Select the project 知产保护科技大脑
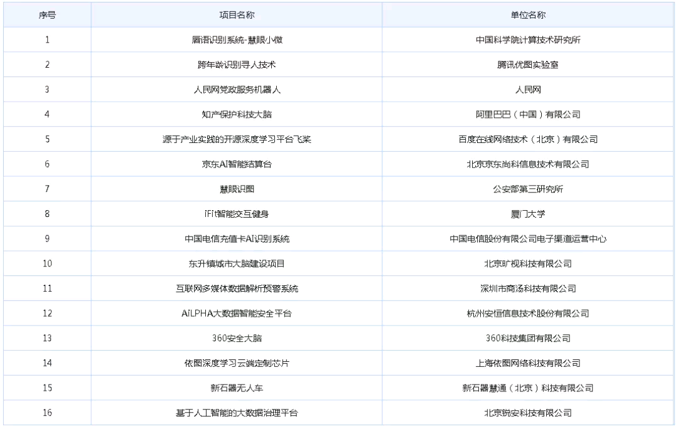 click(x=237, y=115)
